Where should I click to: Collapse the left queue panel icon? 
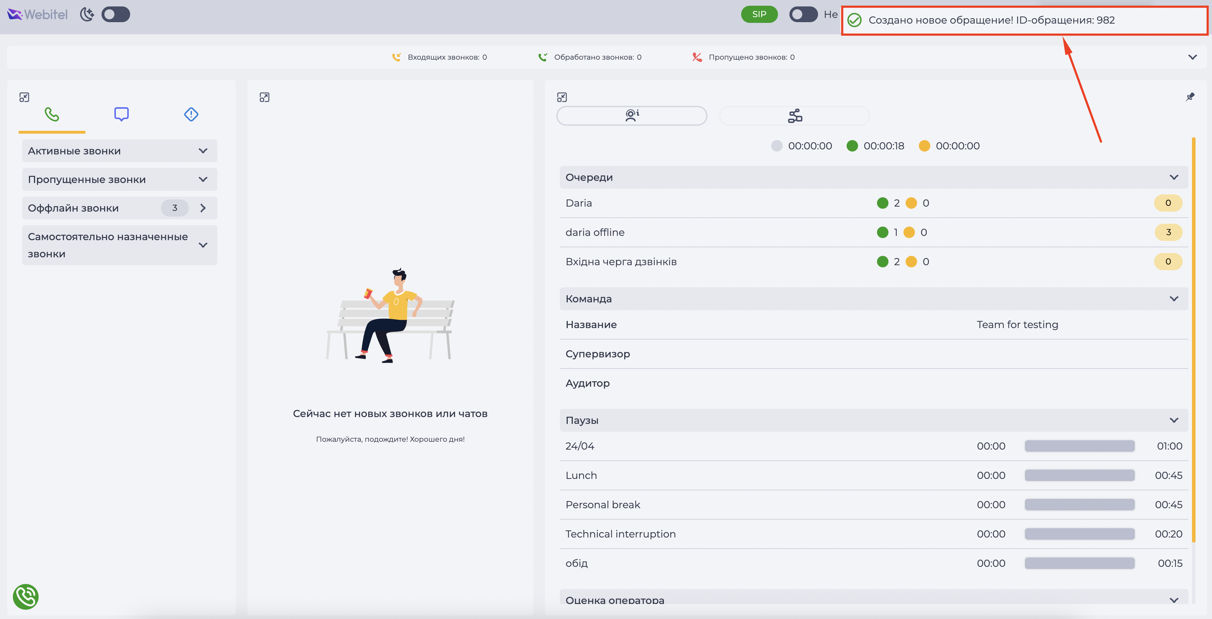[x=24, y=97]
